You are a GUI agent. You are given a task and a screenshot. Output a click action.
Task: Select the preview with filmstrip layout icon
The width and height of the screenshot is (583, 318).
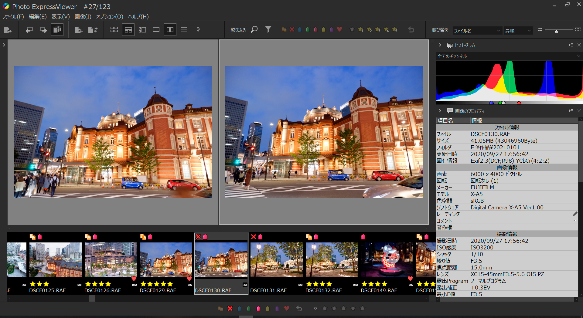[x=128, y=30]
